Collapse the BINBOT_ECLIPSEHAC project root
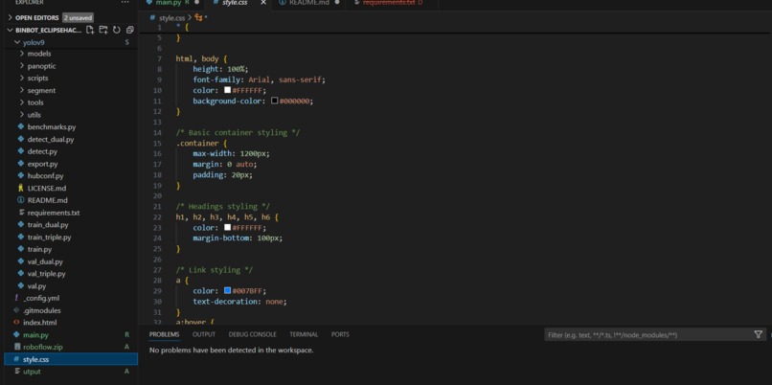This screenshot has width=772, height=385. pos(10,30)
